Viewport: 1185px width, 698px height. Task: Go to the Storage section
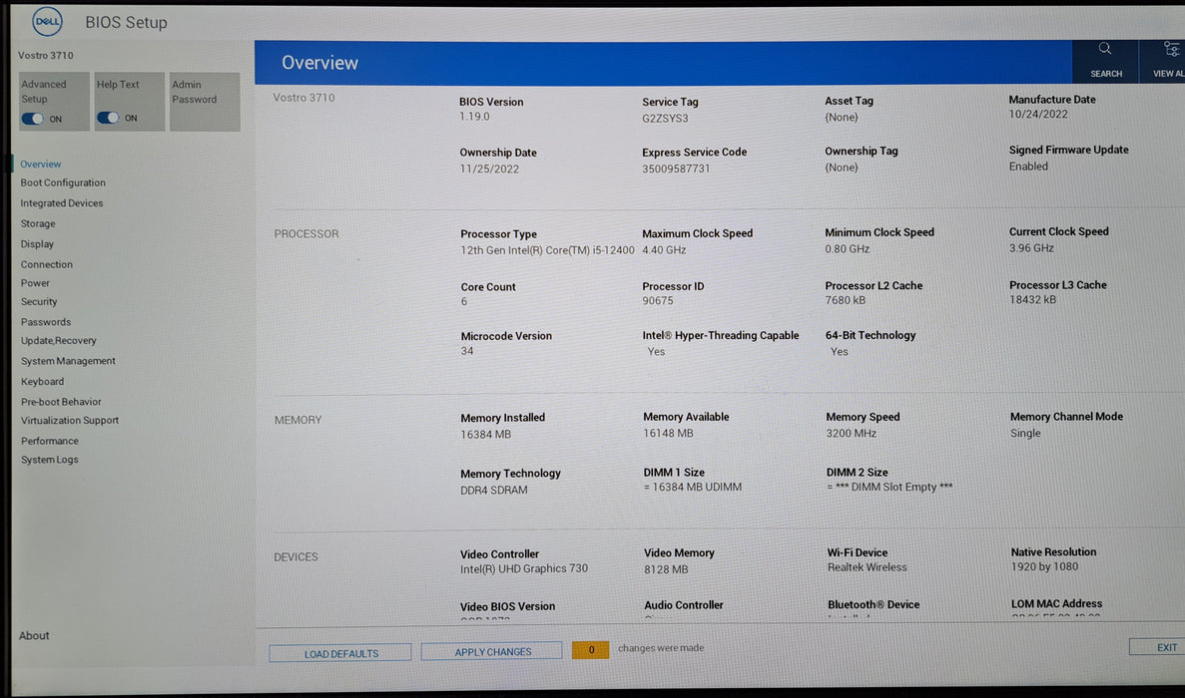click(38, 223)
